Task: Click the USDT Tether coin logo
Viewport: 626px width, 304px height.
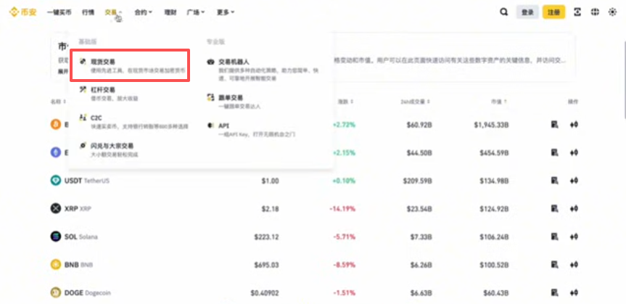Action: coord(56,181)
